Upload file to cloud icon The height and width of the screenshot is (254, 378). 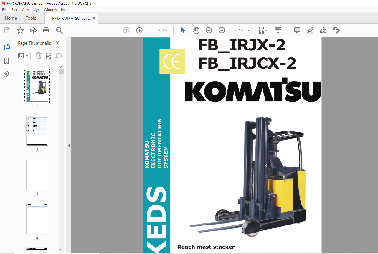pyautogui.click(x=33, y=30)
